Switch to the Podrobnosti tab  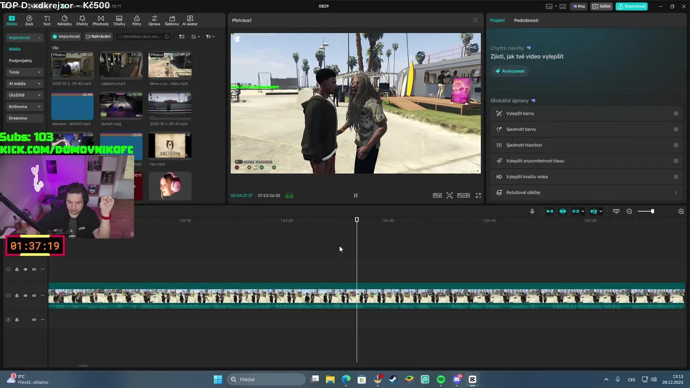click(526, 20)
